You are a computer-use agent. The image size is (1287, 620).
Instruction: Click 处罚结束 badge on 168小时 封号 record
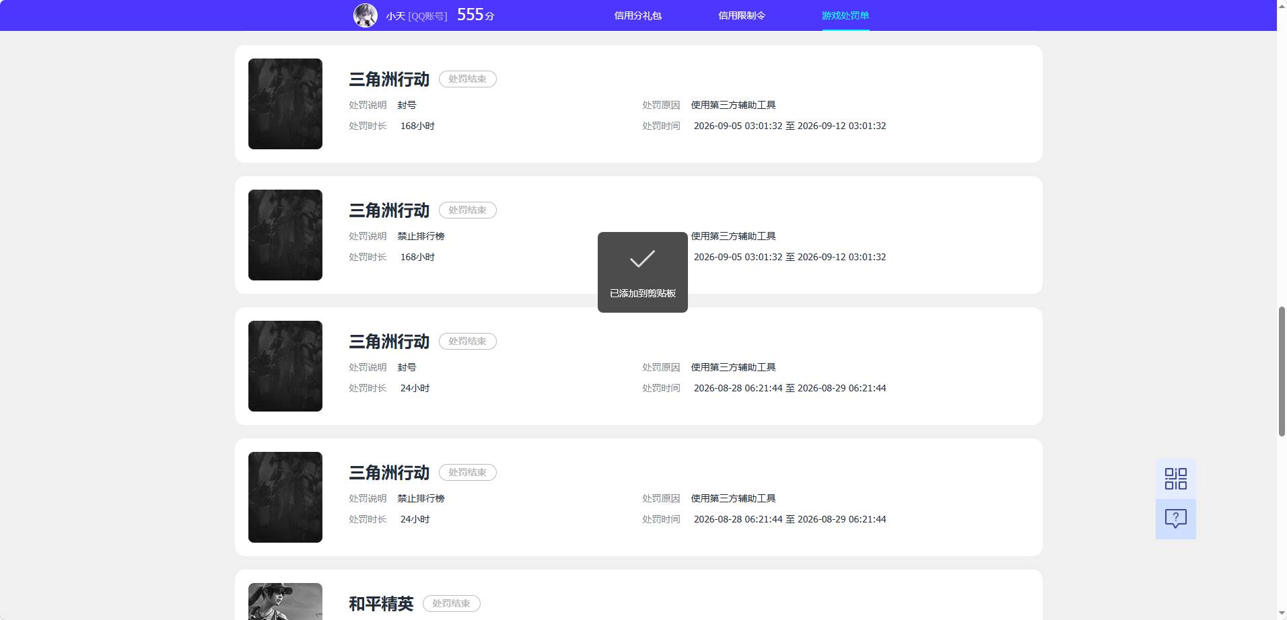pyautogui.click(x=468, y=79)
